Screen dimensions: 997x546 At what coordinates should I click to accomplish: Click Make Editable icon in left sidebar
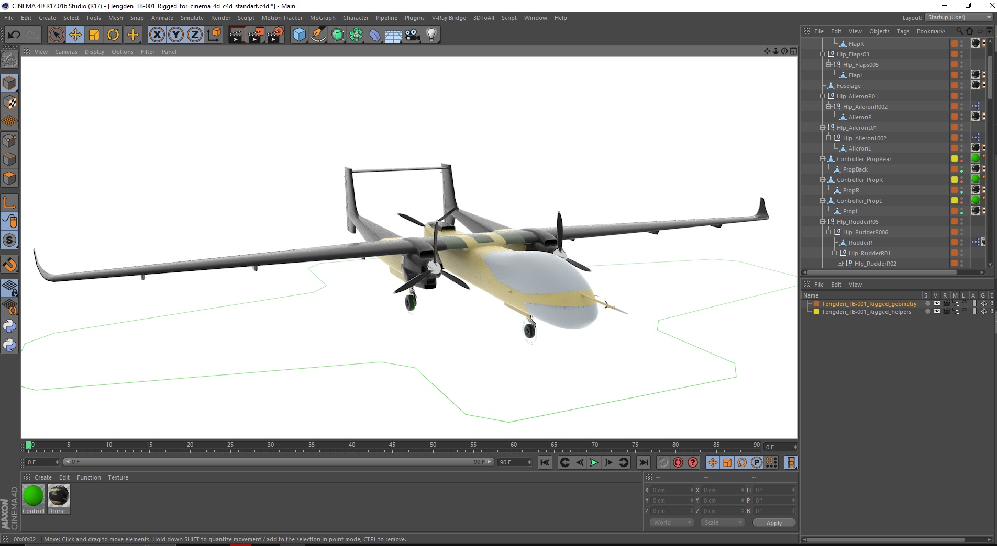(x=9, y=60)
